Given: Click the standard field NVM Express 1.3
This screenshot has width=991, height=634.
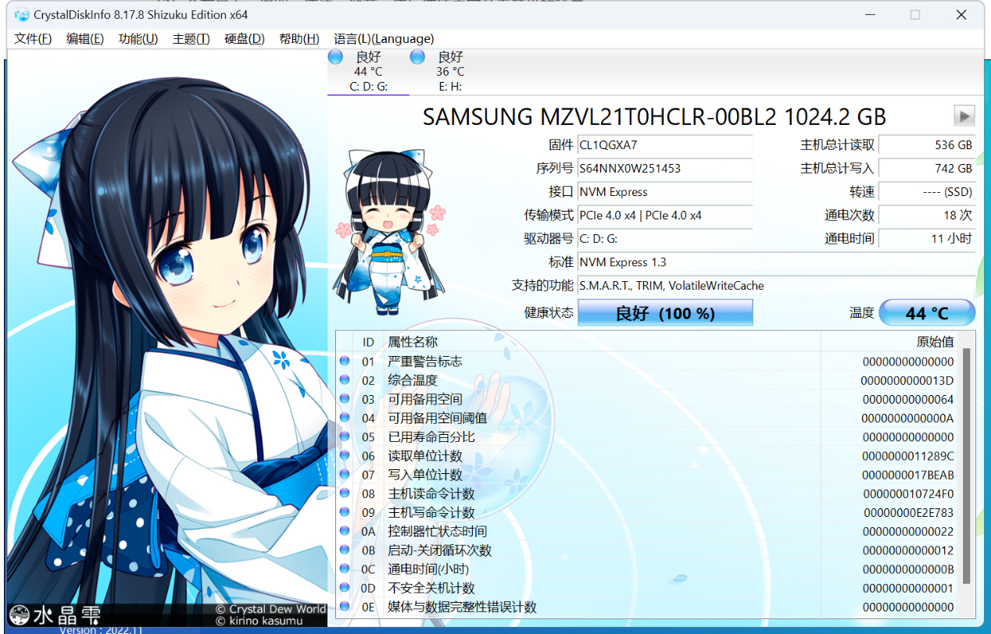Looking at the screenshot, I should 776,262.
